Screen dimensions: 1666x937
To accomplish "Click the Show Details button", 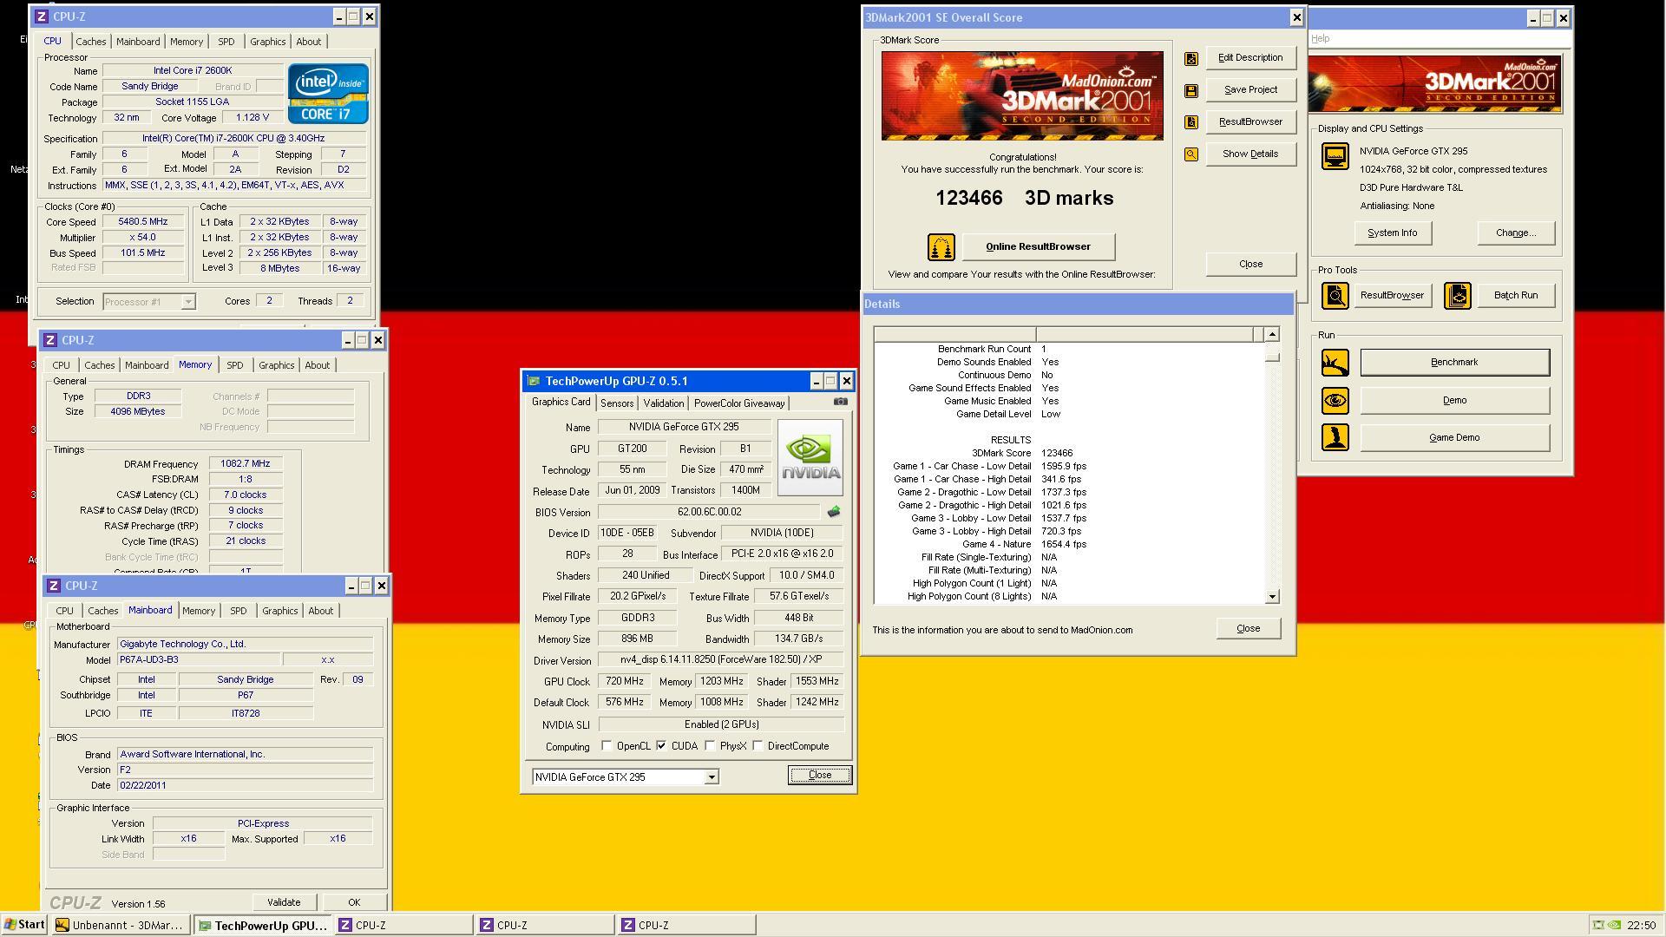I will tap(1250, 154).
